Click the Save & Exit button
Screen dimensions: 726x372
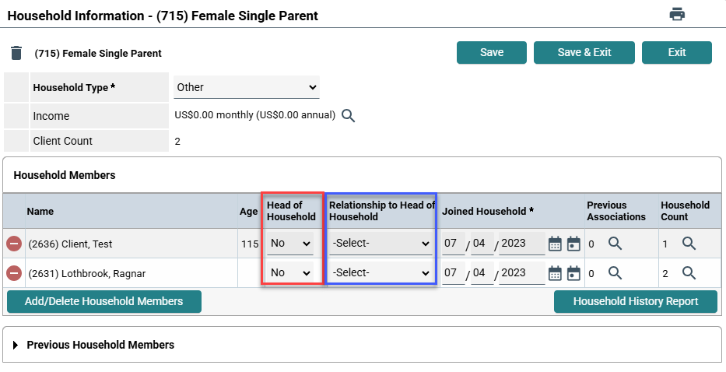point(584,52)
